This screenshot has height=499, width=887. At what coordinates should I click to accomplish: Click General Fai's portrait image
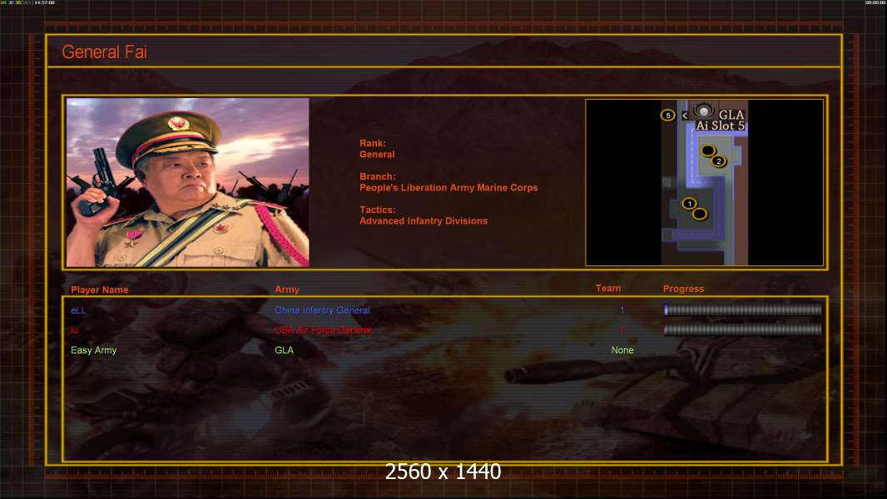(x=188, y=182)
